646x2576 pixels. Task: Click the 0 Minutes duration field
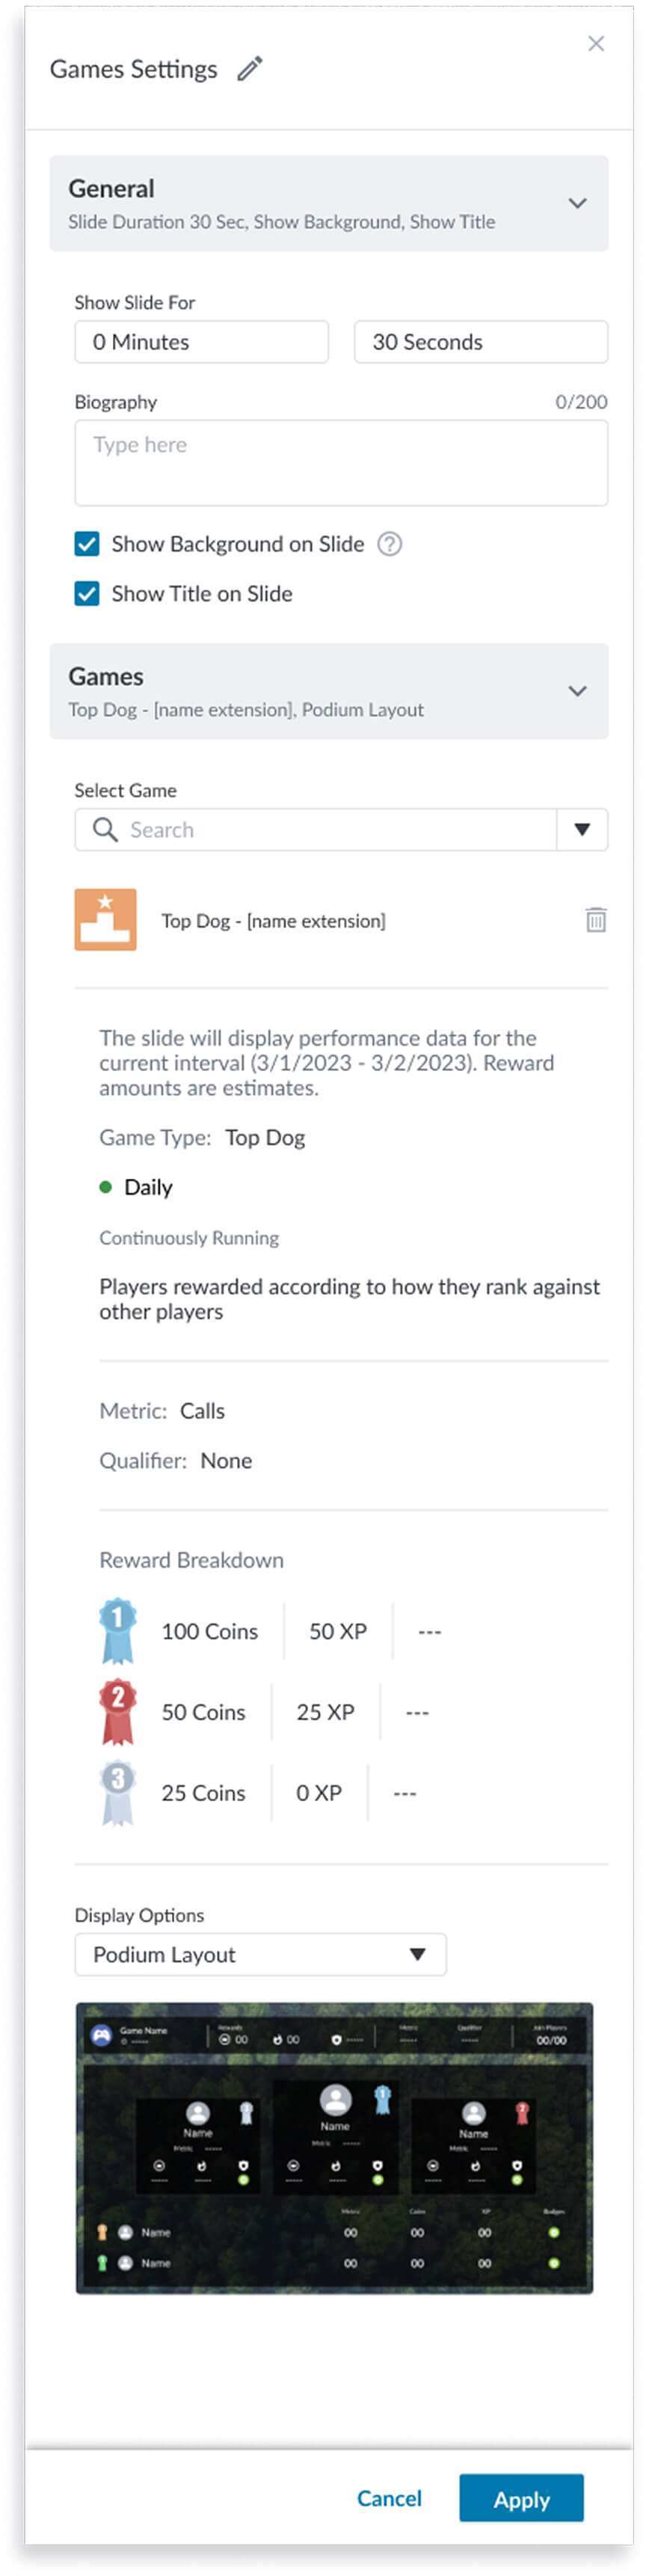pyautogui.click(x=201, y=342)
